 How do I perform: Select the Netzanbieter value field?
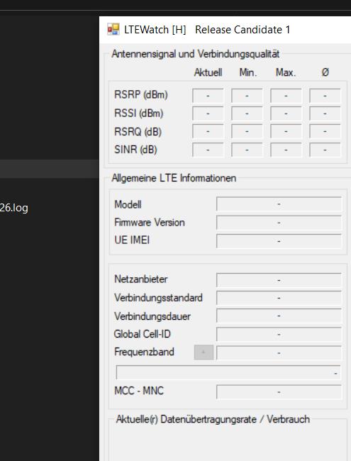[x=279, y=279]
